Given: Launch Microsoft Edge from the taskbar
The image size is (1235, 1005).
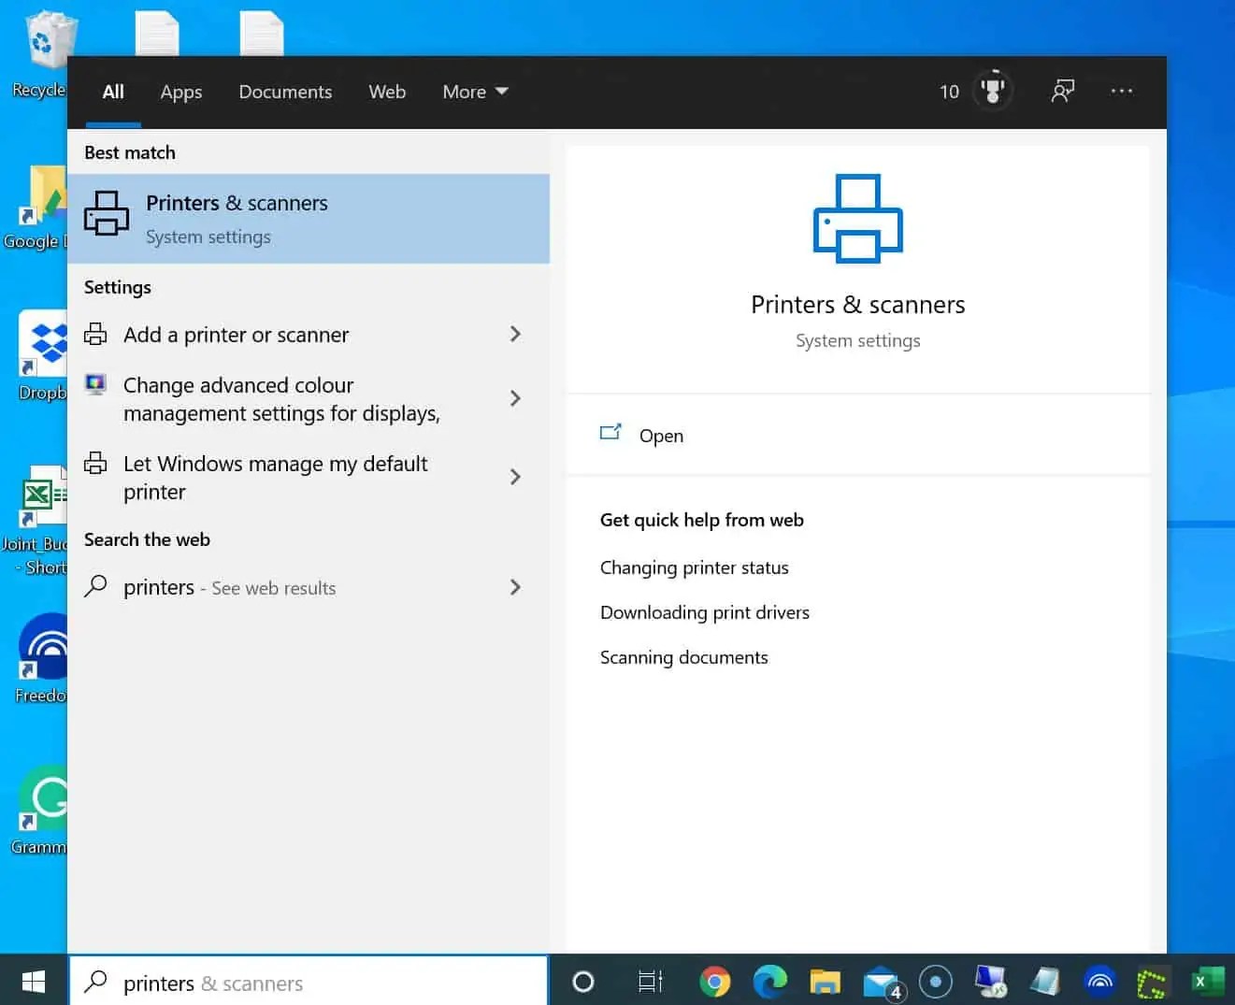Looking at the screenshot, I should [770, 982].
